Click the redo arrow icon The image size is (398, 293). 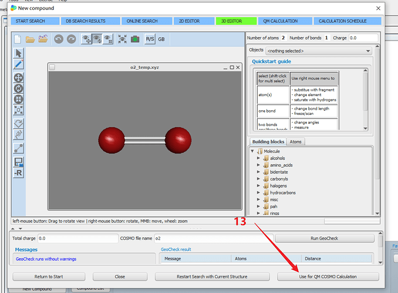click(72, 39)
